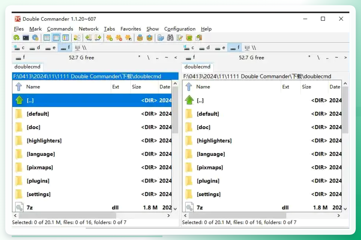Select drive d in right panel

205,48
